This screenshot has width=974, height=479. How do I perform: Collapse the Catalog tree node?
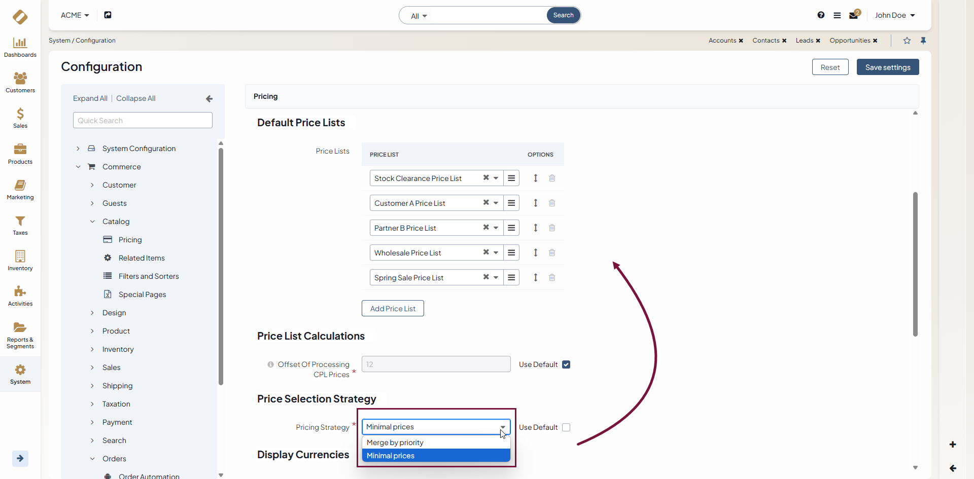92,222
